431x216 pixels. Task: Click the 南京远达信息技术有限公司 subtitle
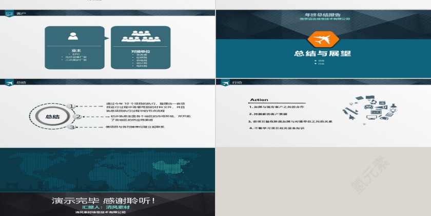[x=325, y=19]
